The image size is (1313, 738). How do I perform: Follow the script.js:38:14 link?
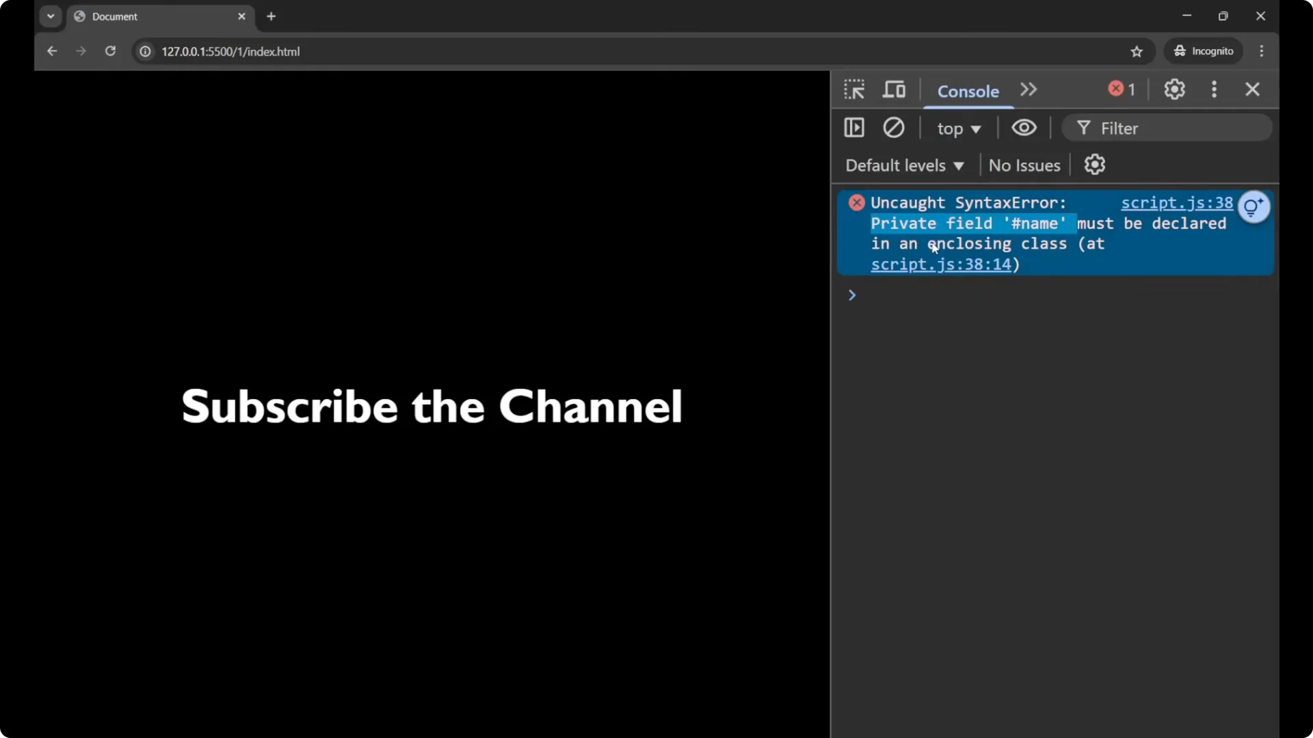(x=940, y=264)
